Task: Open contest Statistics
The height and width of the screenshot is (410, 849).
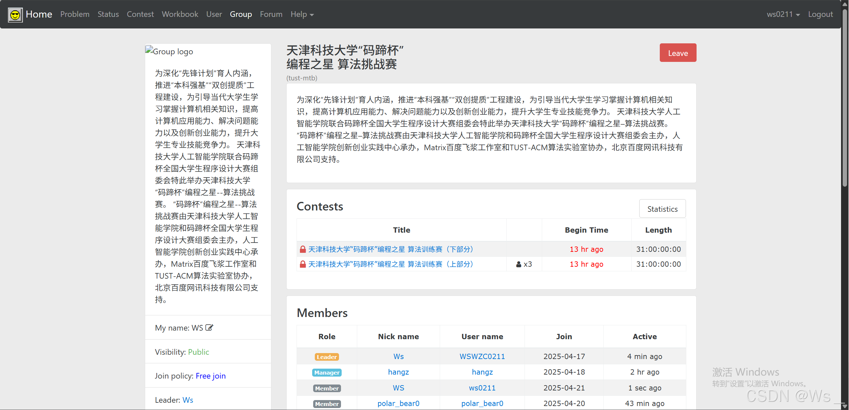Action: (x=662, y=209)
